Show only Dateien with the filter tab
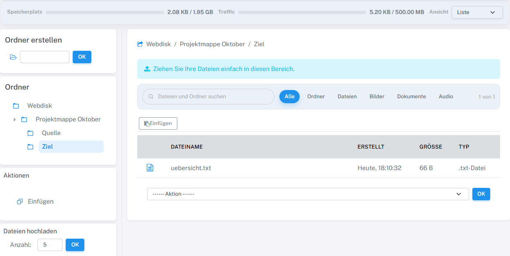 tap(347, 97)
